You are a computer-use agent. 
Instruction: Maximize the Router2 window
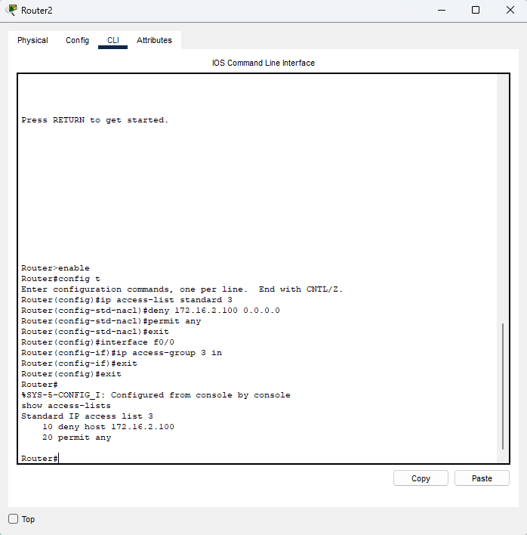[x=475, y=10]
